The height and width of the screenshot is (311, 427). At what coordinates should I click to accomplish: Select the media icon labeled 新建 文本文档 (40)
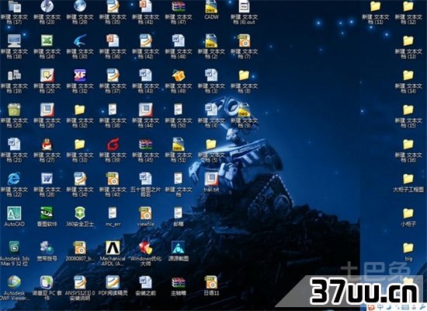pyautogui.click(x=113, y=179)
